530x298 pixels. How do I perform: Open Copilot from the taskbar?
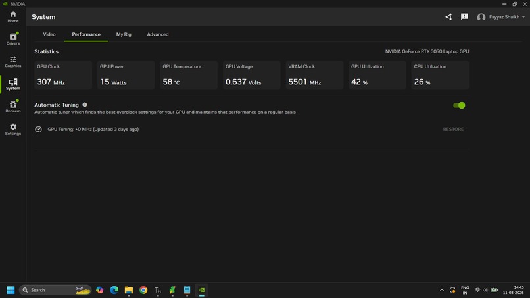(99, 290)
